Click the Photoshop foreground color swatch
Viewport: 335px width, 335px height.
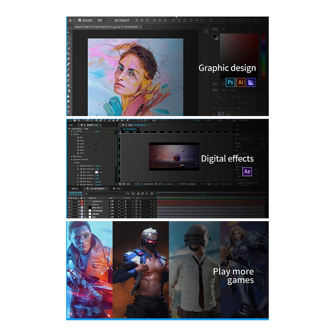click(214, 36)
